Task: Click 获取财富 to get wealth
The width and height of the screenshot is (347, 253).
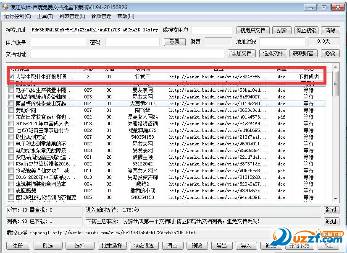Action: point(303,54)
